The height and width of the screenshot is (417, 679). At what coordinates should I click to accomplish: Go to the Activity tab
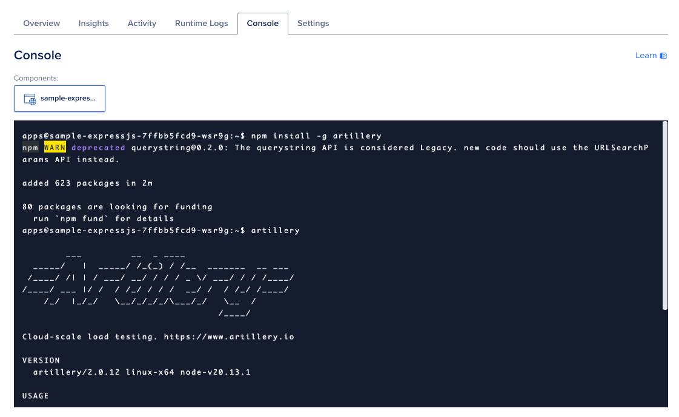142,24
